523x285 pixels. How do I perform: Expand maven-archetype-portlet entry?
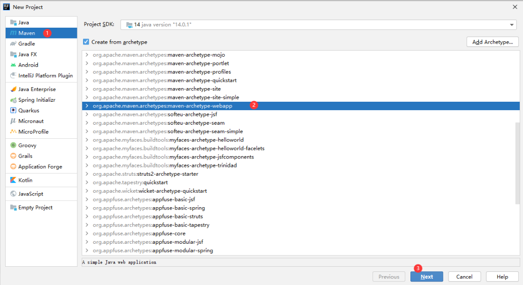click(87, 63)
